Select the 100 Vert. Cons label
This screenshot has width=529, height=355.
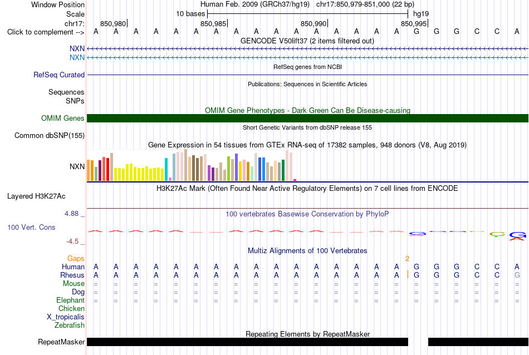31,227
